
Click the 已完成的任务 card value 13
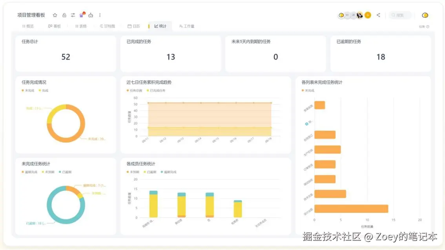click(x=171, y=57)
